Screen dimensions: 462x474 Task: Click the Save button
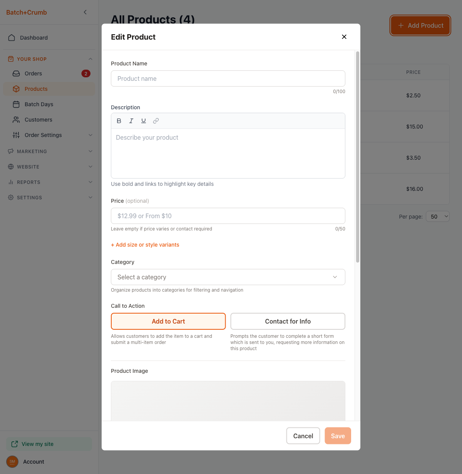[x=338, y=436]
